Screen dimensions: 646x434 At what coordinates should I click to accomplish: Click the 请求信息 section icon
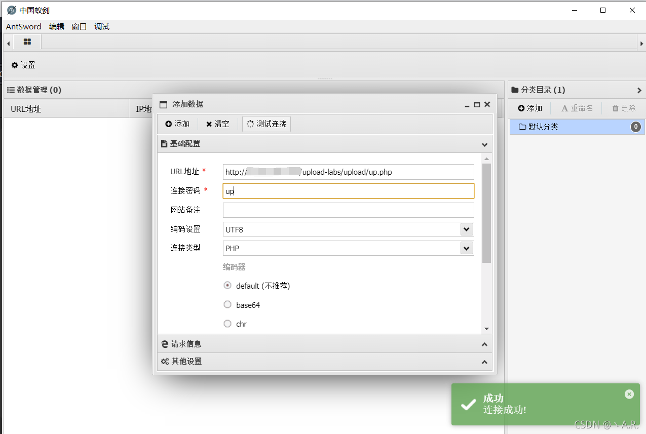[x=165, y=344]
